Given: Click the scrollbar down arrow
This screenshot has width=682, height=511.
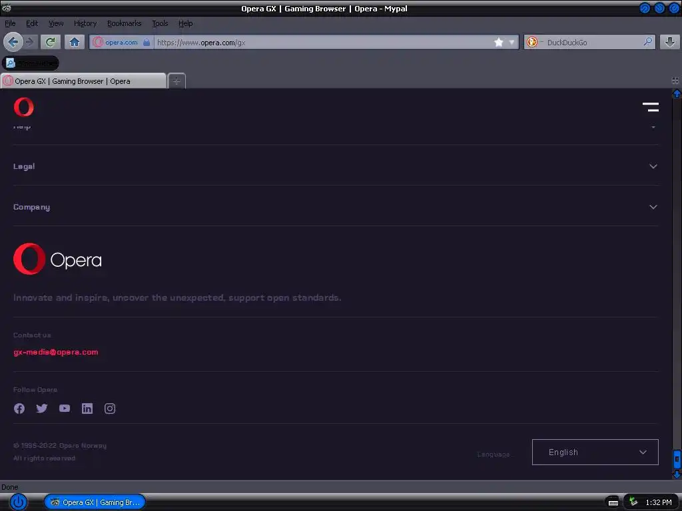Looking at the screenshot, I should pyautogui.click(x=677, y=474).
